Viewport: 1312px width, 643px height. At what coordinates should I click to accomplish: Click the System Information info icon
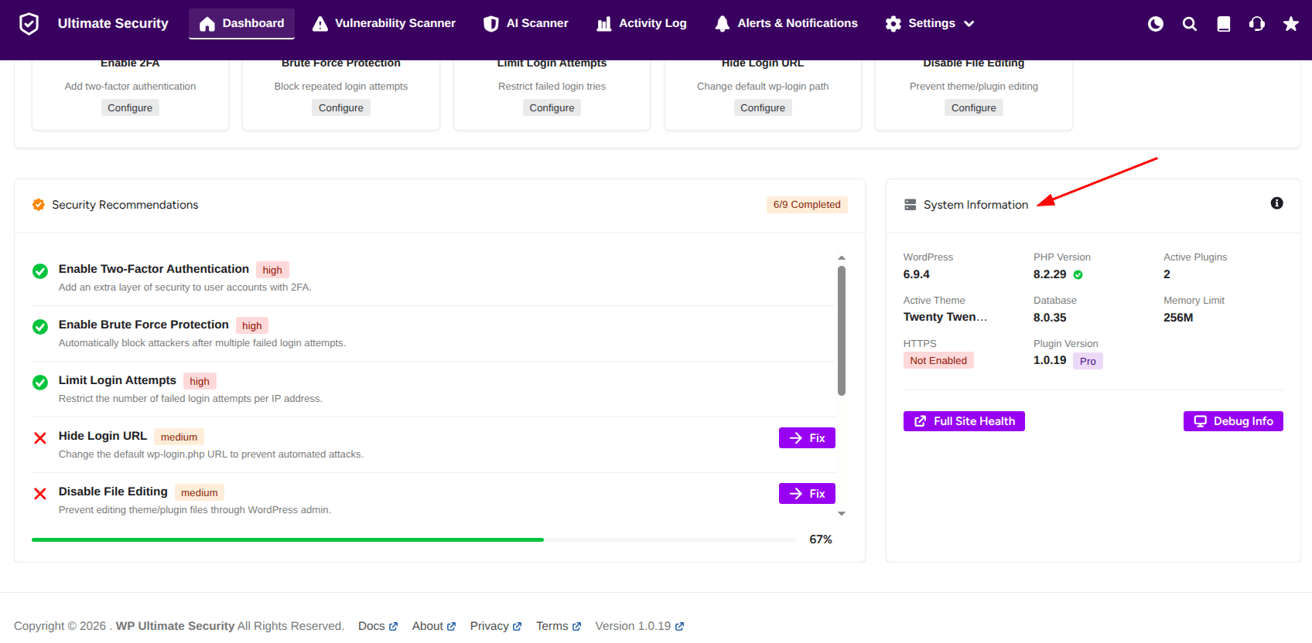1277,203
